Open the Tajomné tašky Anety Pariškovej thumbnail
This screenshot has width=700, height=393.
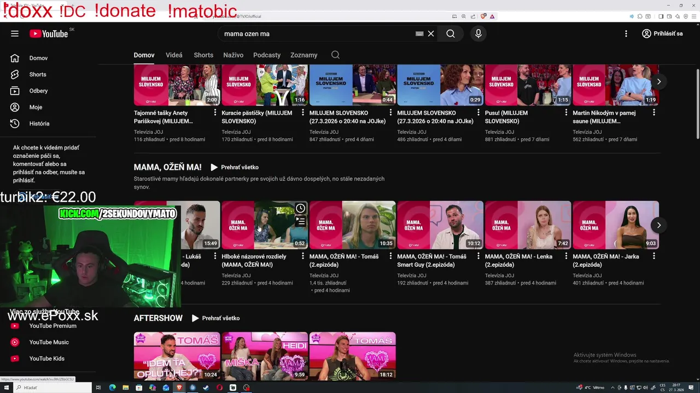(177, 85)
